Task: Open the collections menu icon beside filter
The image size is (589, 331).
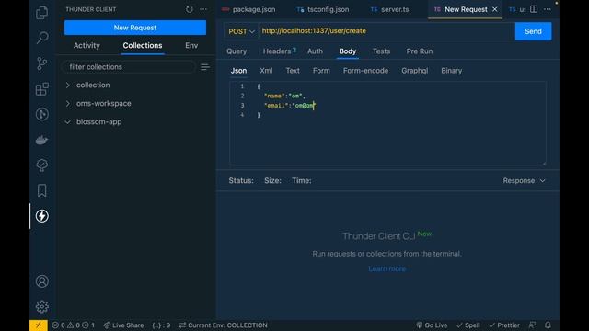Action: (204, 67)
